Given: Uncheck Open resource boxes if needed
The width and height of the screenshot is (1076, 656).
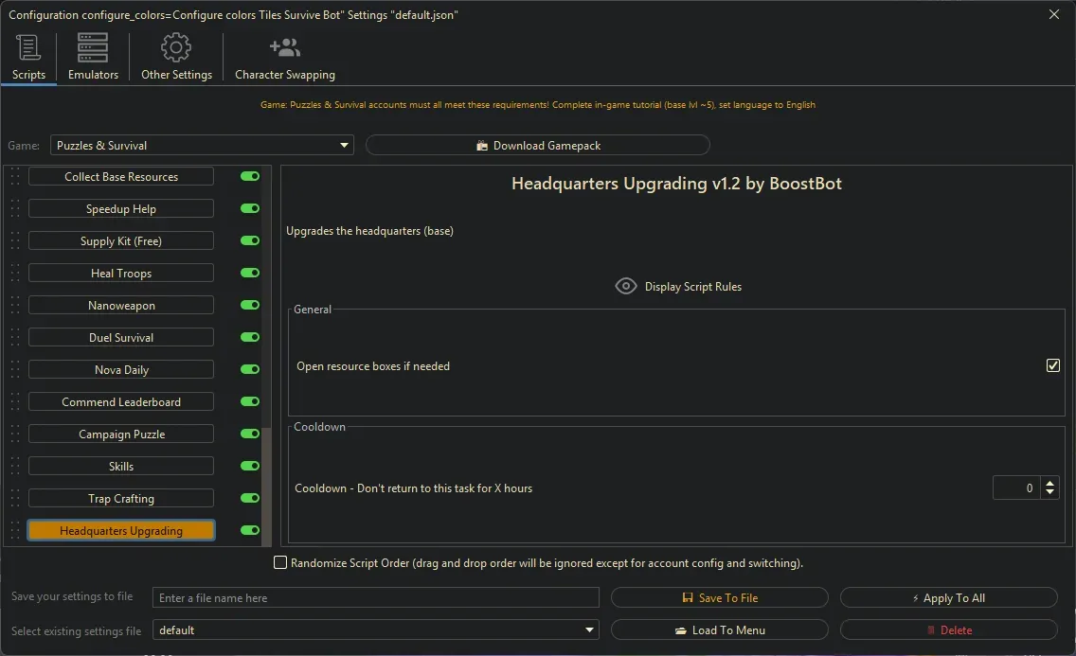Looking at the screenshot, I should coord(1052,365).
